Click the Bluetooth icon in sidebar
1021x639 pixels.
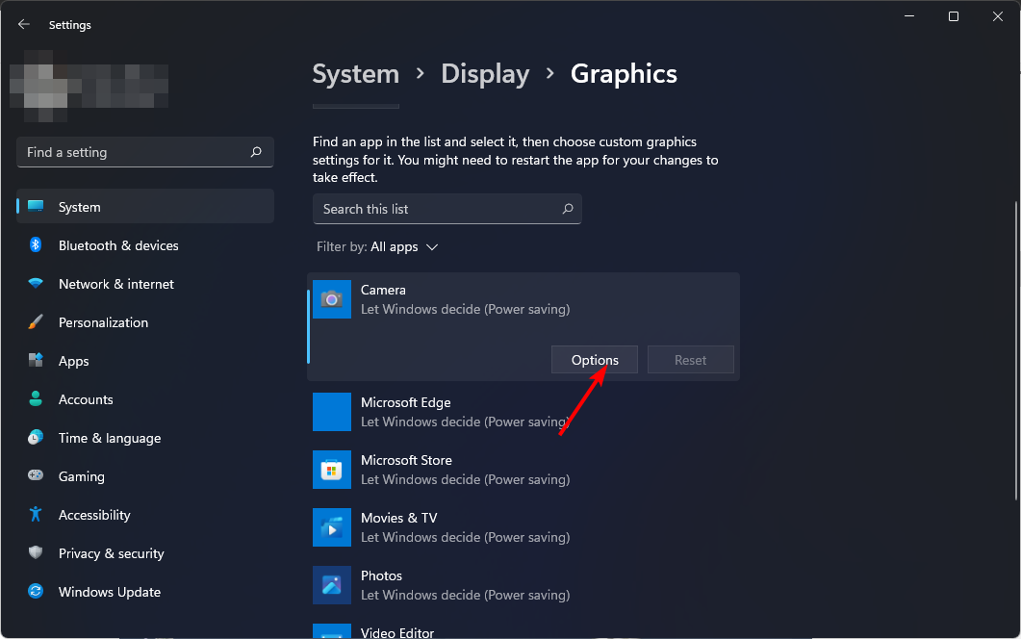(36, 244)
